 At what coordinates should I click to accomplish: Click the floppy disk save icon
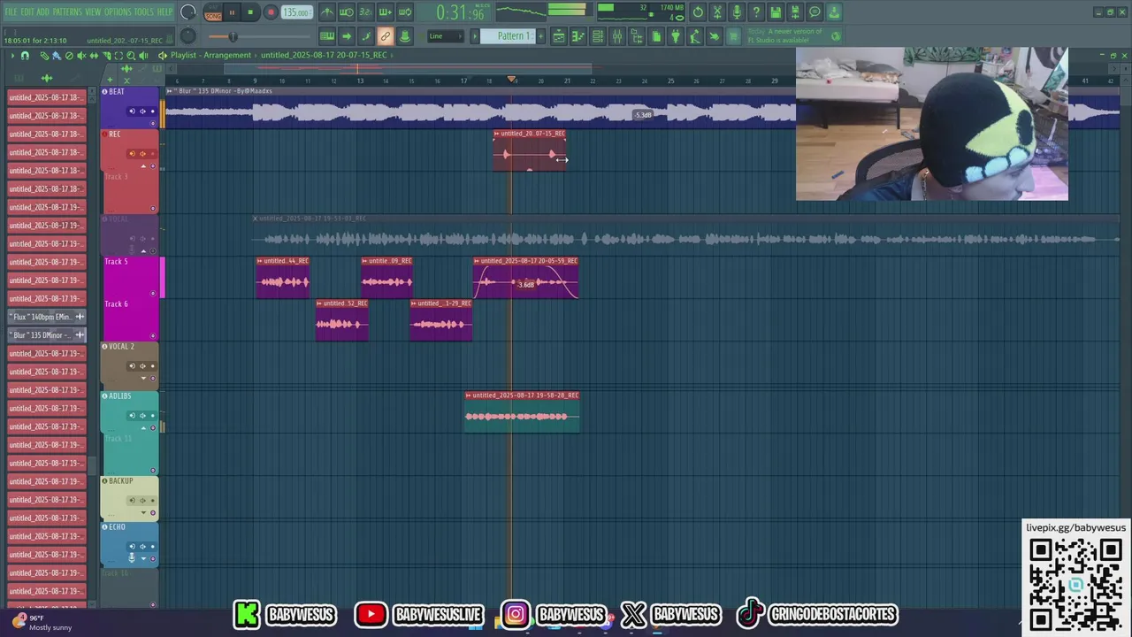coord(776,12)
